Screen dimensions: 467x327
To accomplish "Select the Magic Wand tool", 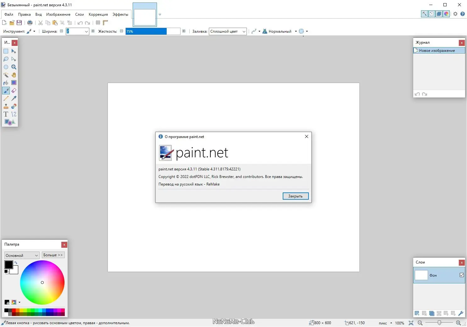I will tap(6, 75).
